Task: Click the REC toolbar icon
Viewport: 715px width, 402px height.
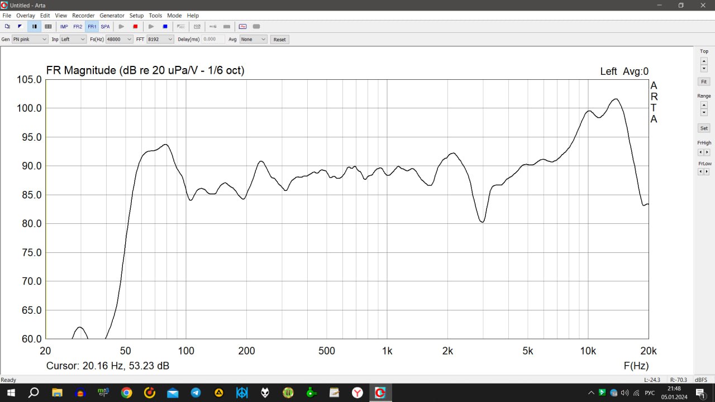Action: click(181, 26)
